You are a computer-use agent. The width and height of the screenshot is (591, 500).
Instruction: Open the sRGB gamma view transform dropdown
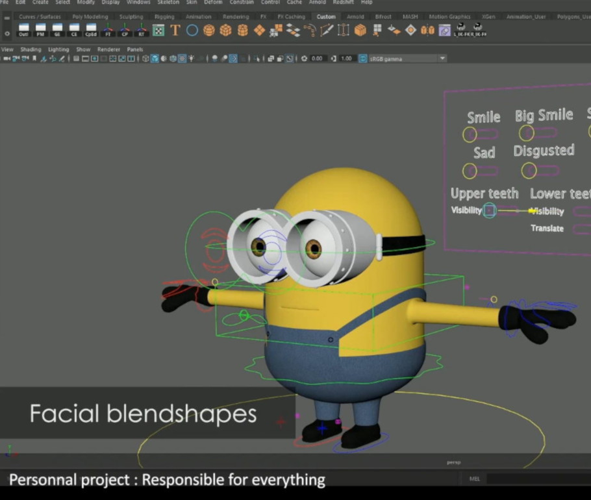click(x=407, y=58)
